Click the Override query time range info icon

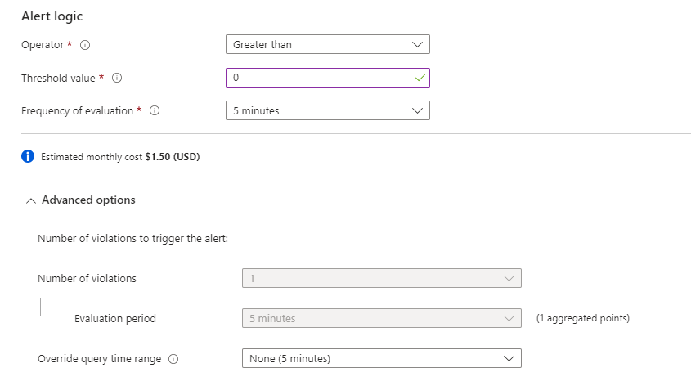tap(173, 359)
